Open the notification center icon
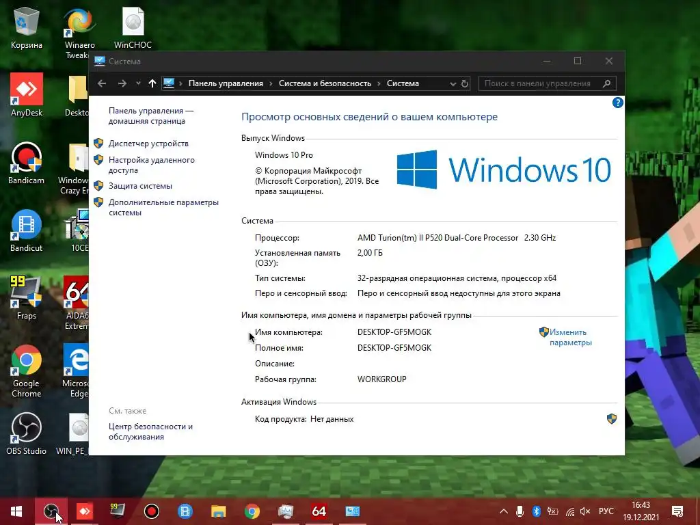The height and width of the screenshot is (525, 700). (677, 511)
